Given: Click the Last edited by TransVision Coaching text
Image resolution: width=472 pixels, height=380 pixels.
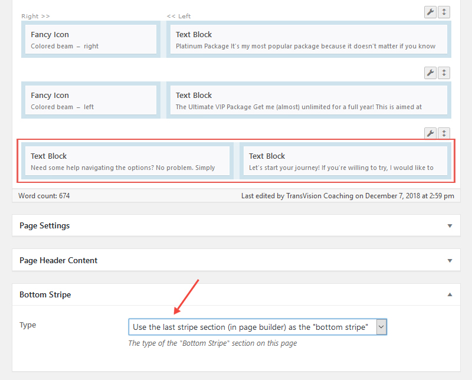Looking at the screenshot, I should click(x=348, y=196).
